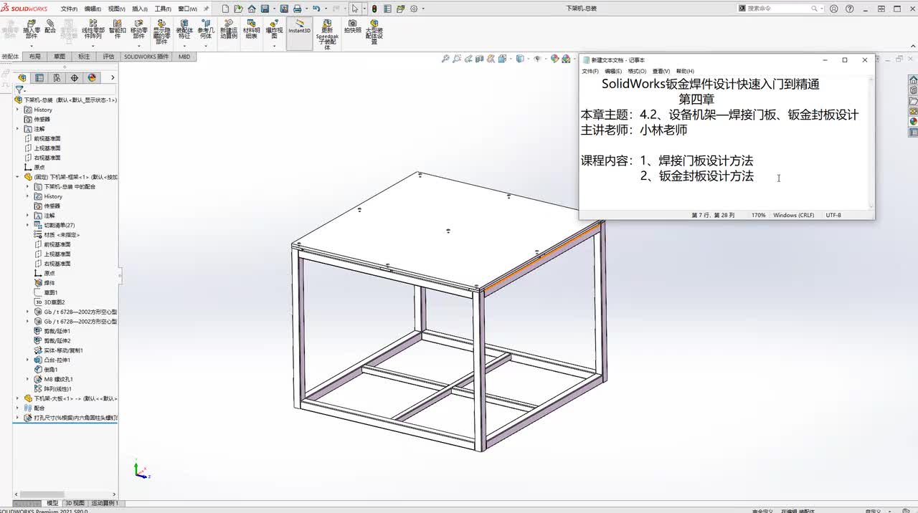Switch to the PropertyManager tab icon
This screenshot has width=918, height=513.
tap(39, 77)
